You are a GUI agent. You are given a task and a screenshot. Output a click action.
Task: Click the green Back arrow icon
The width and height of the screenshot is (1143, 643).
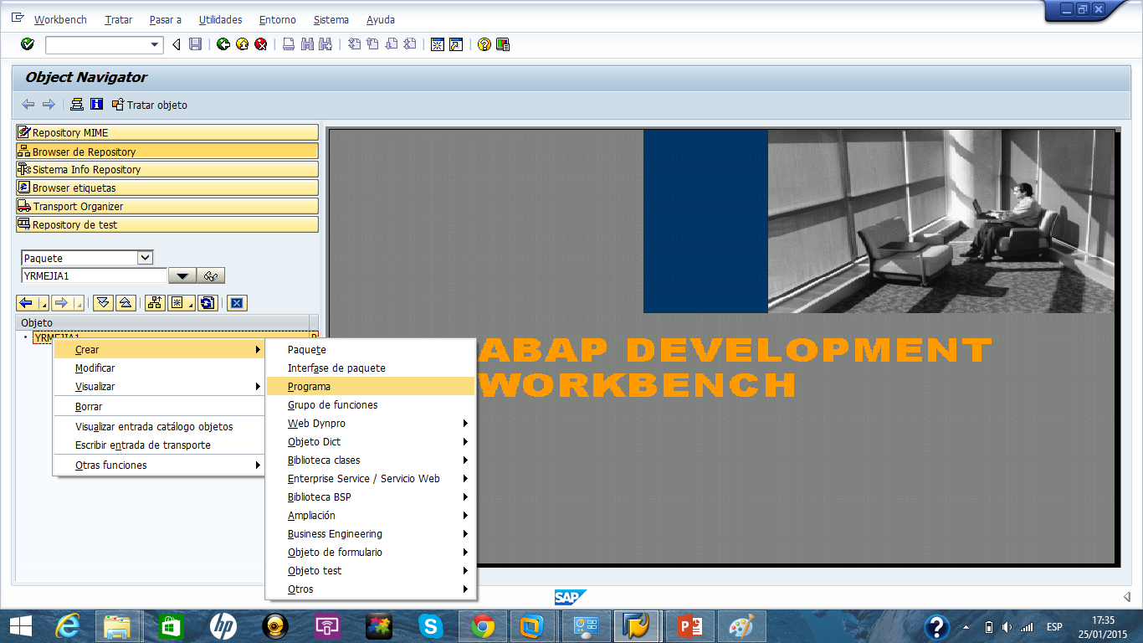point(224,44)
